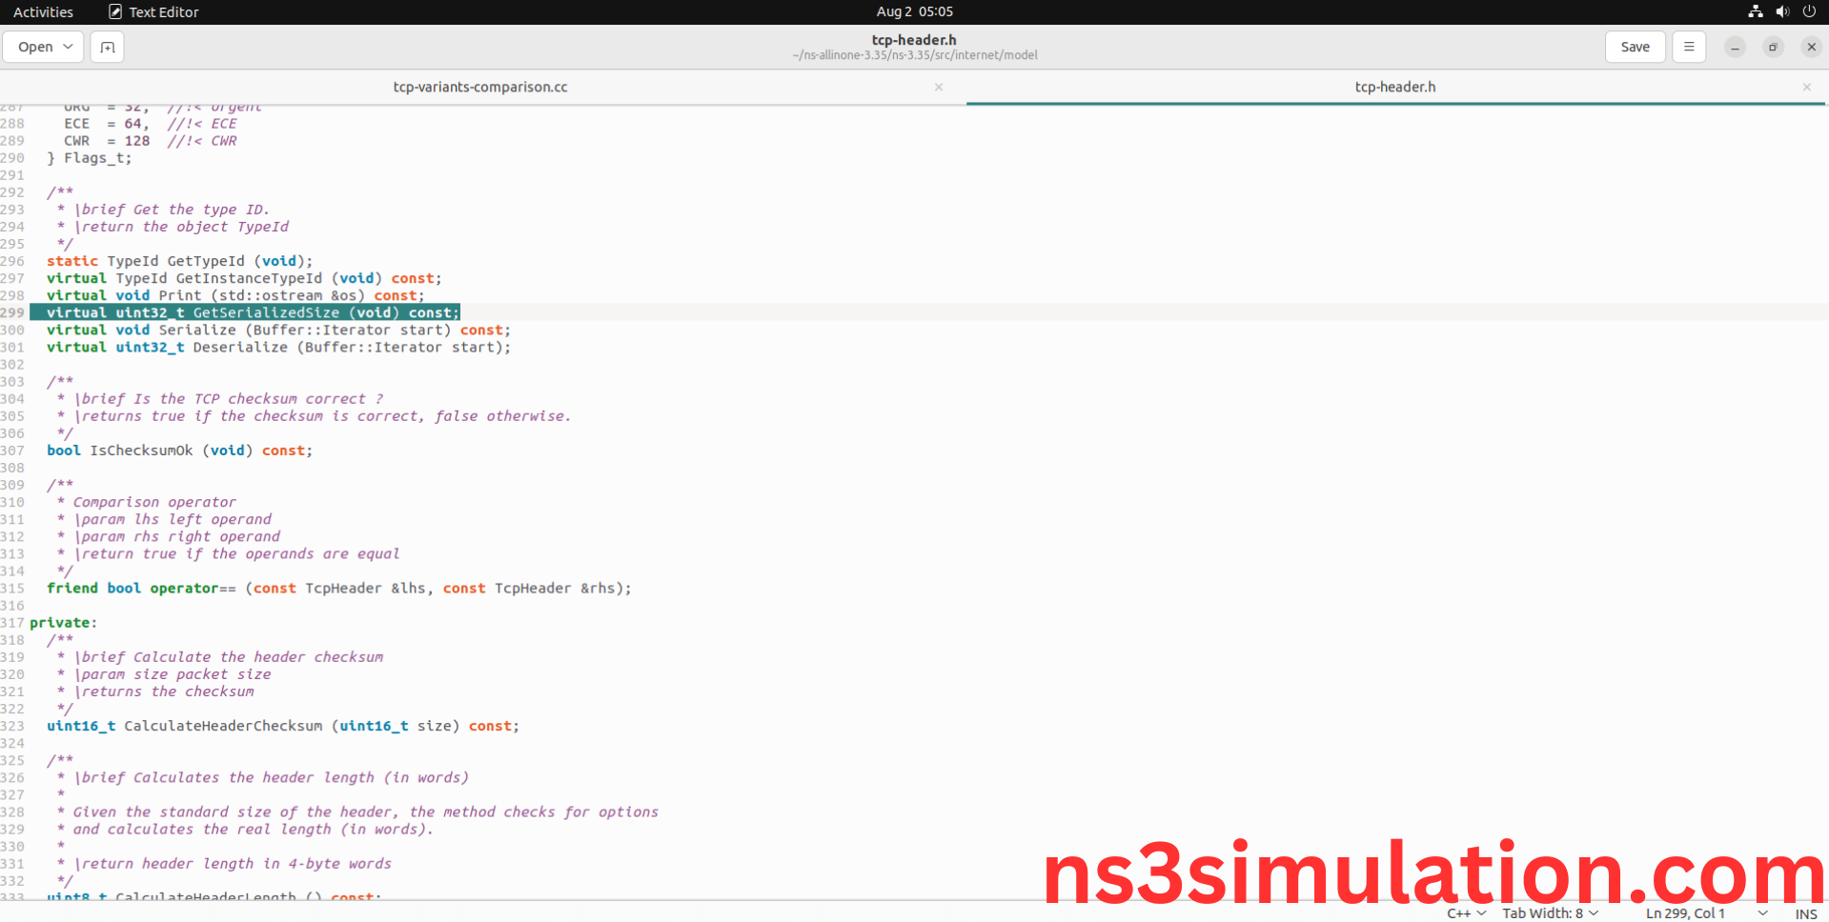Click 'uint16_t CalculateHeaderChecksum' line
The width and height of the screenshot is (1829, 922).
[x=283, y=726]
